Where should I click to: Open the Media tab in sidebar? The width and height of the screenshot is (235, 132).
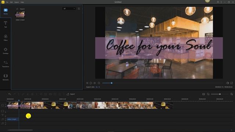6,11
